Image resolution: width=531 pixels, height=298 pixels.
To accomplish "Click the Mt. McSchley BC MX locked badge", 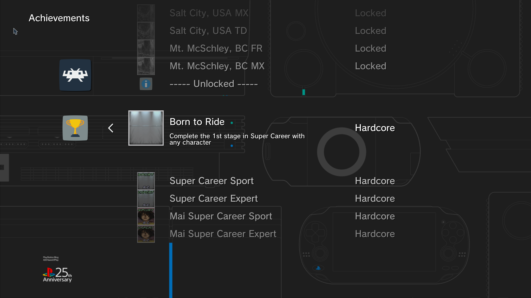I will (x=146, y=66).
